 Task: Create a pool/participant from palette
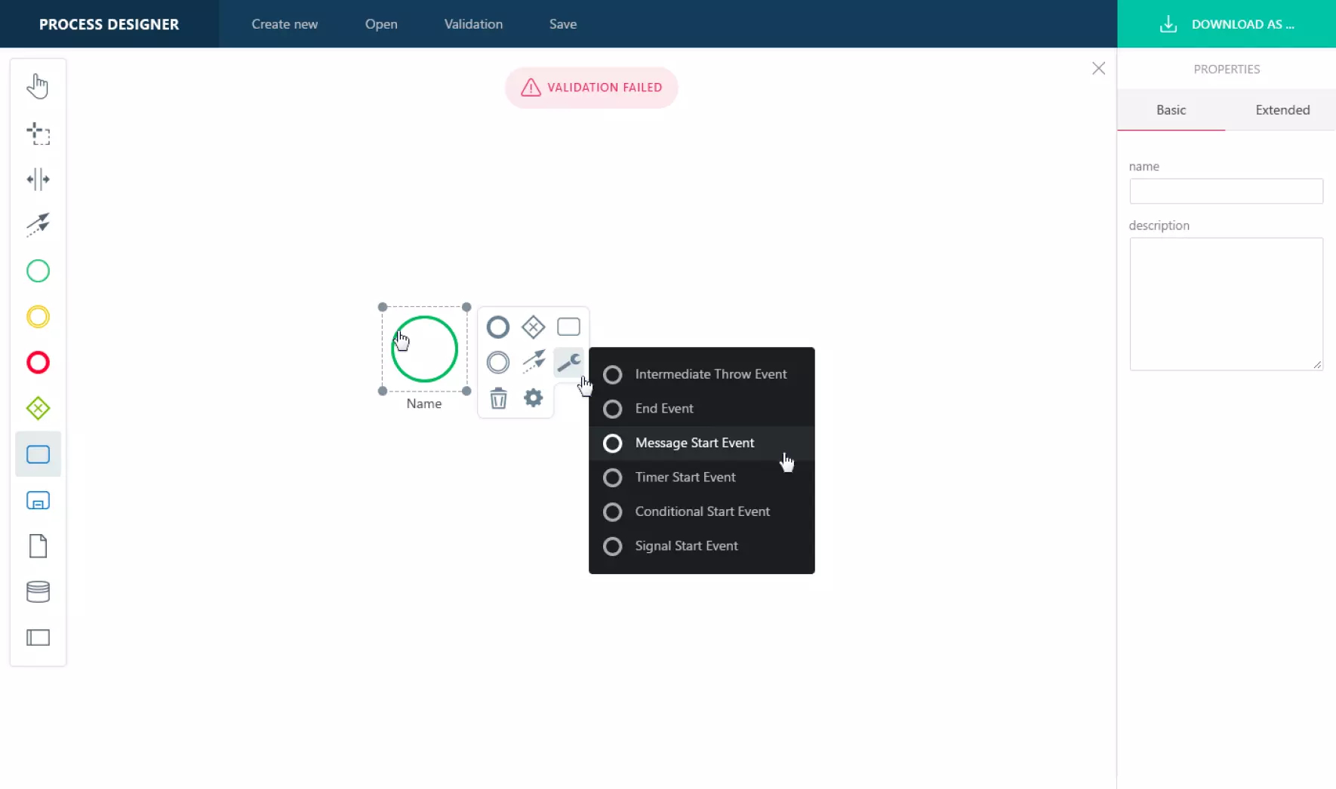click(x=38, y=638)
